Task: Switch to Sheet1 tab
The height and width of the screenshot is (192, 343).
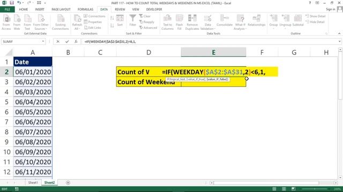Action: coord(33,182)
